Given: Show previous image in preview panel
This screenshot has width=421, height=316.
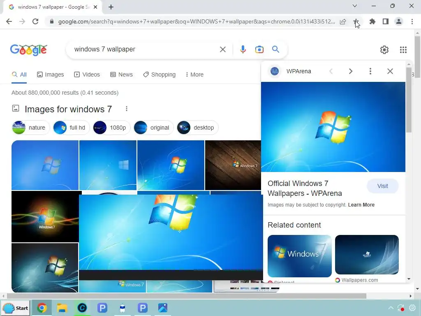Looking at the screenshot, I should (331, 71).
